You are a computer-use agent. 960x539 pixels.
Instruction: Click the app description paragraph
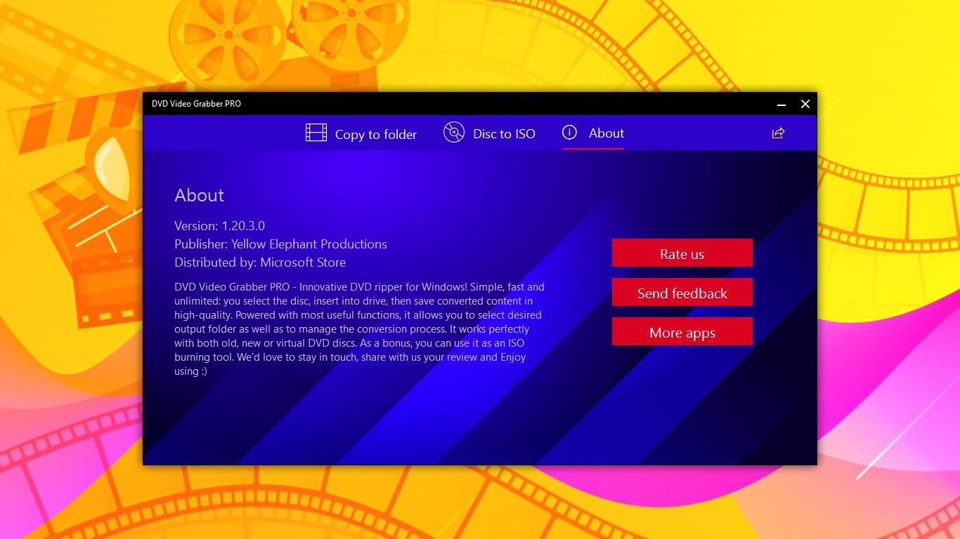pyautogui.click(x=360, y=329)
